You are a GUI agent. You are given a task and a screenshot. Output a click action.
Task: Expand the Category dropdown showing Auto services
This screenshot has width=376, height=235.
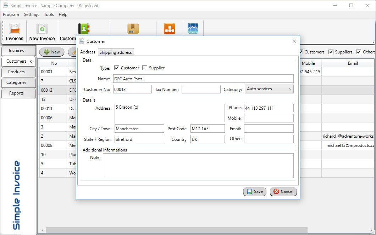(269, 89)
